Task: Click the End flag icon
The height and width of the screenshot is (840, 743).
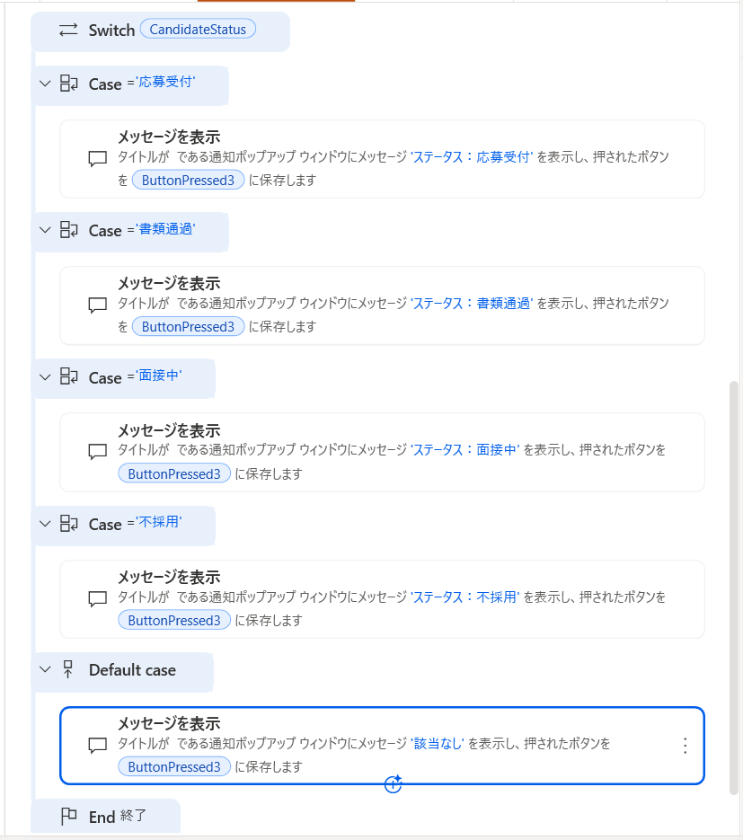Action: pyautogui.click(x=69, y=817)
